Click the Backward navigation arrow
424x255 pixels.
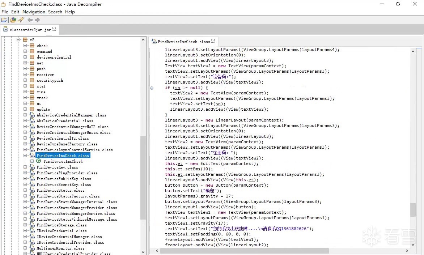coord(30,20)
